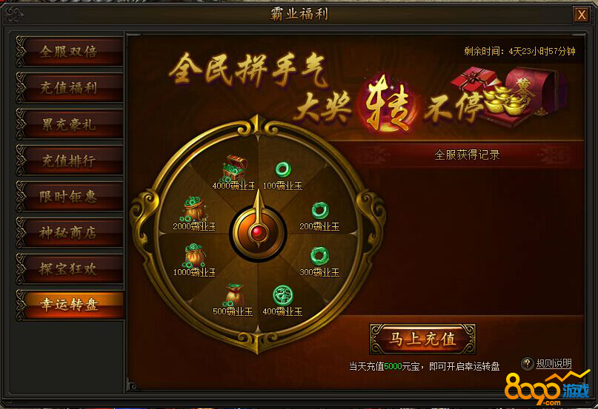Click the 2000霸业玉 jade bag icon

(194, 209)
